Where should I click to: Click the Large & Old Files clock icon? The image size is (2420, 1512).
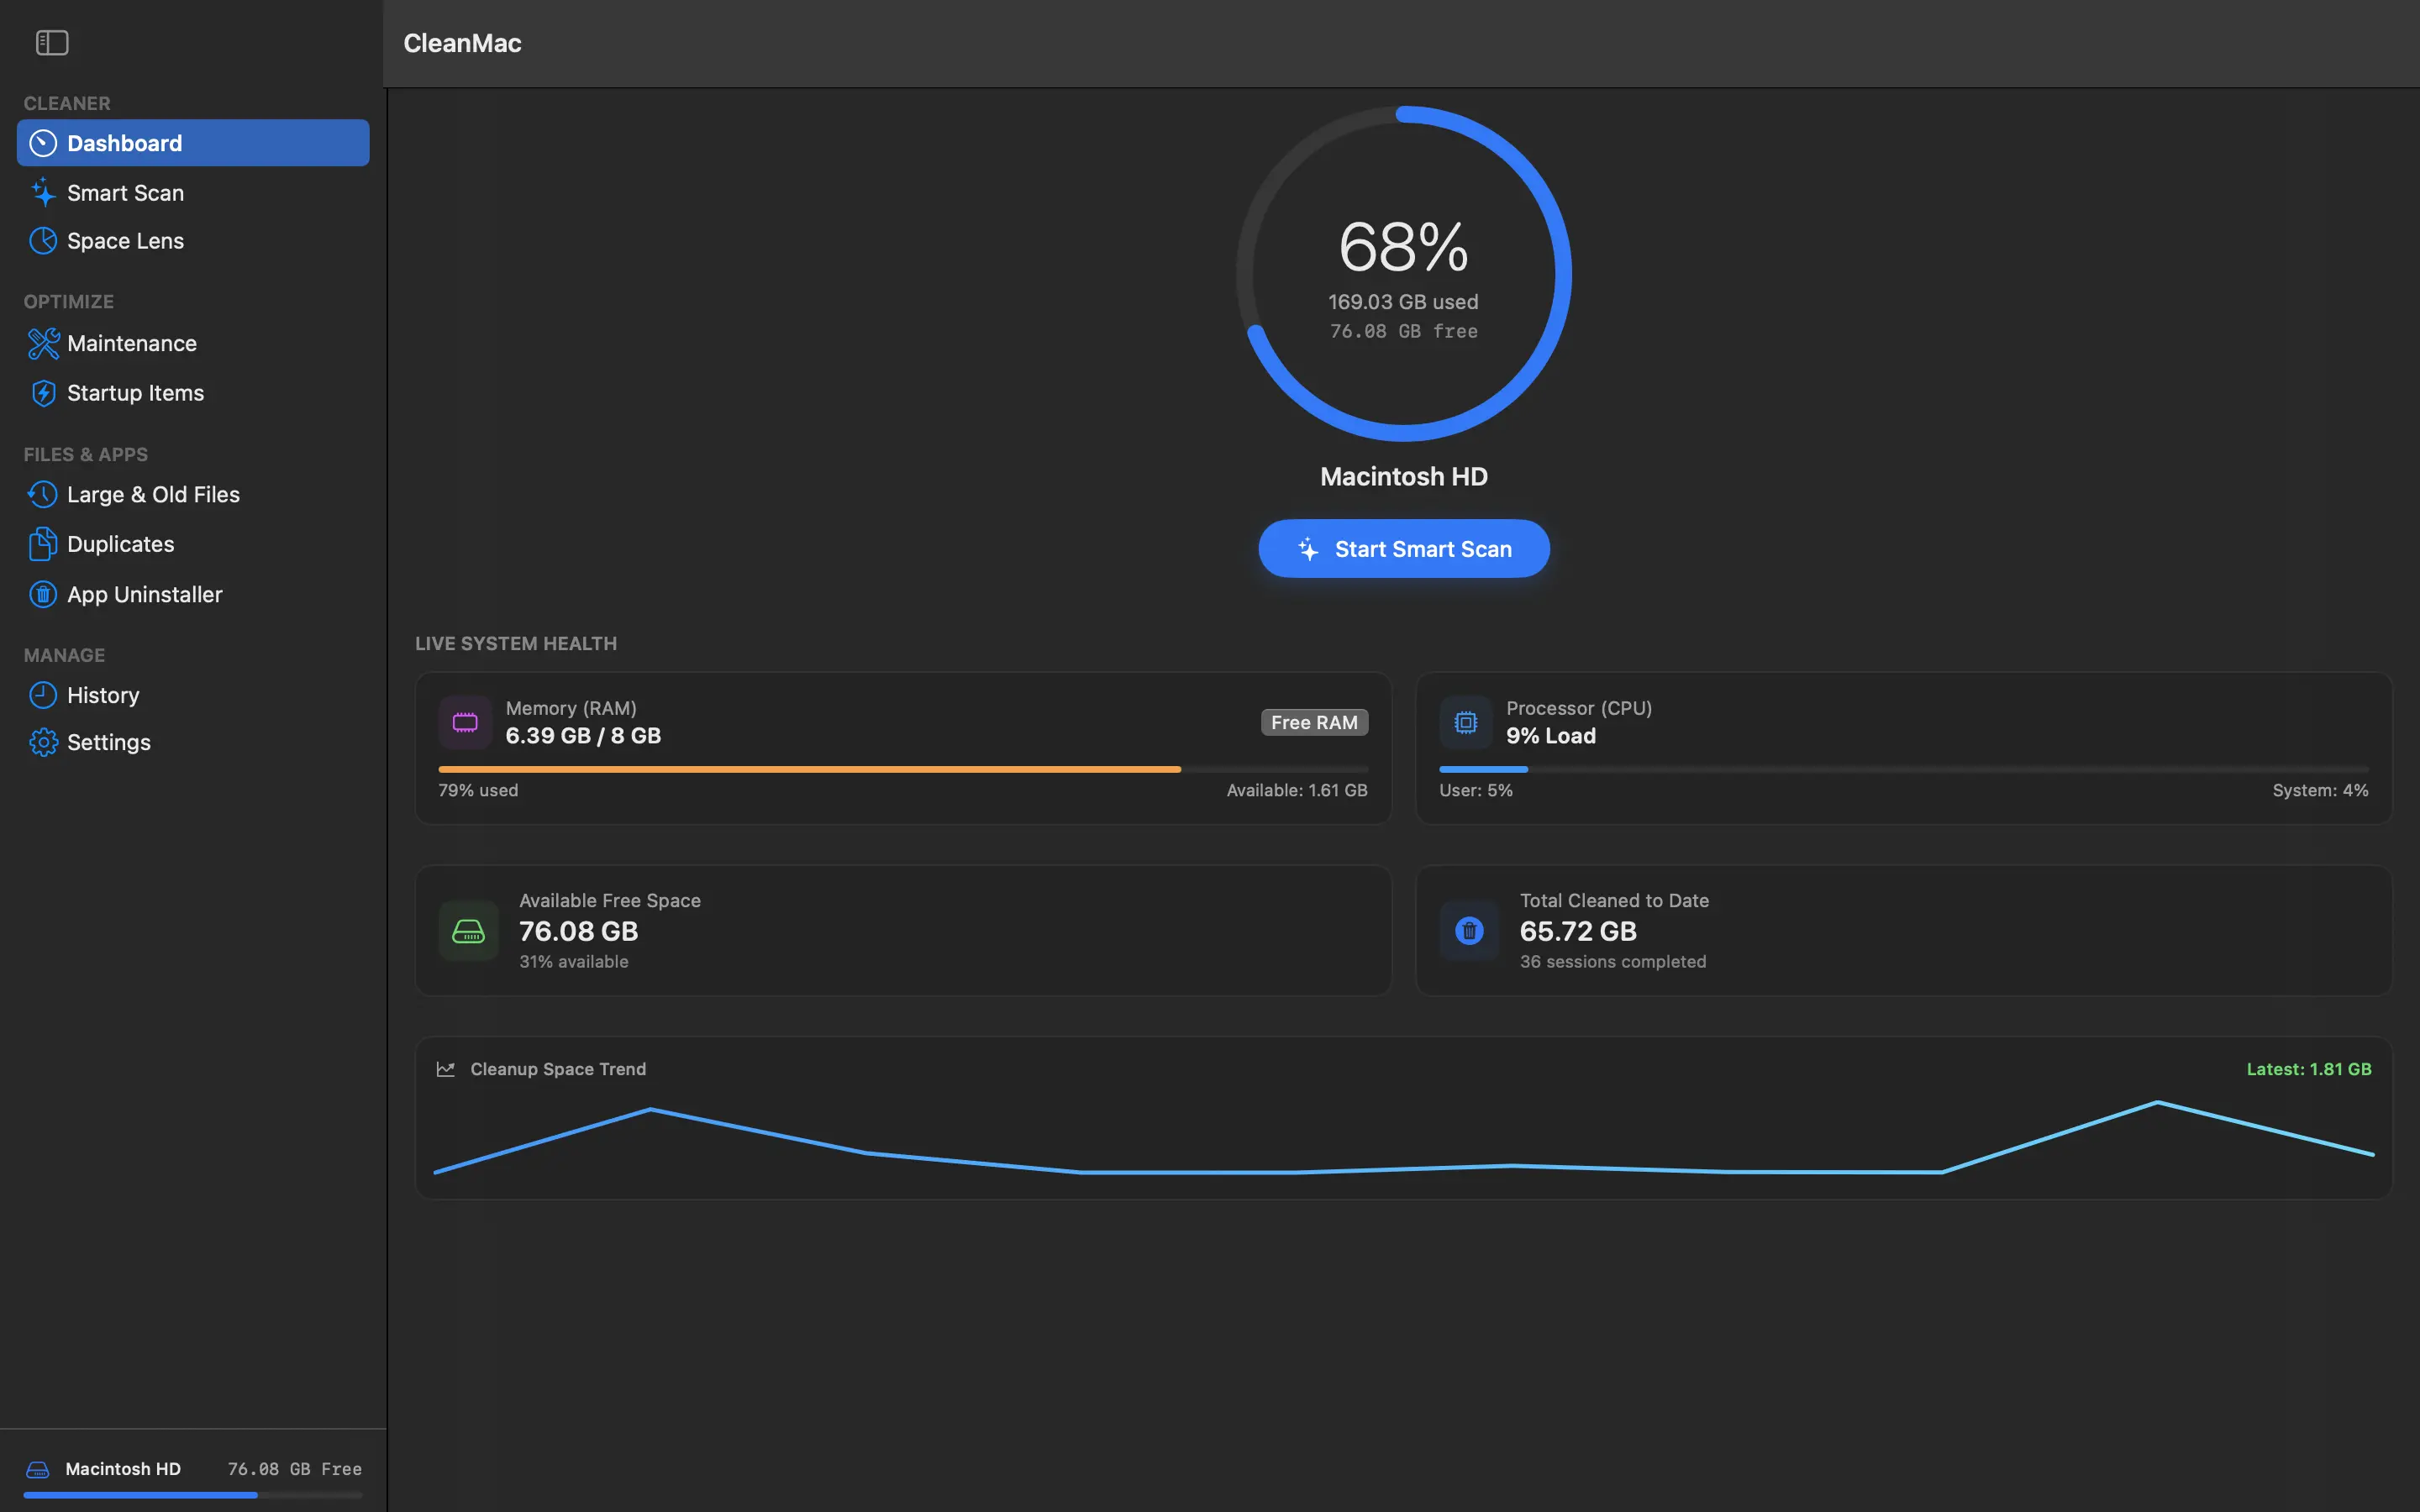(x=43, y=494)
